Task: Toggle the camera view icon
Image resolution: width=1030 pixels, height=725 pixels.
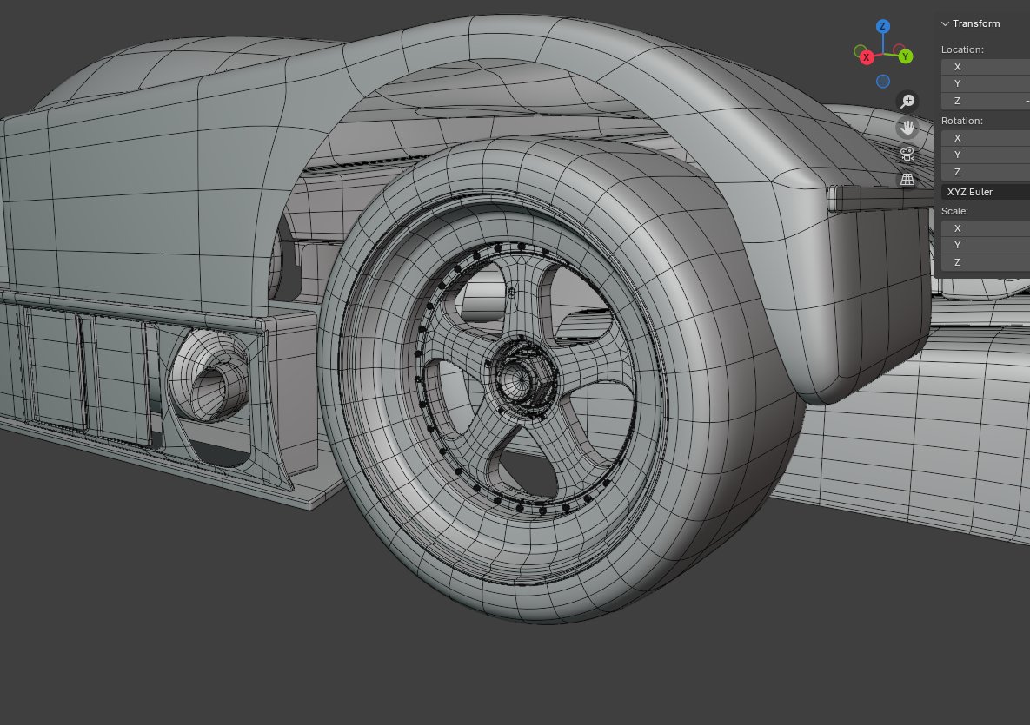Action: pyautogui.click(x=907, y=154)
